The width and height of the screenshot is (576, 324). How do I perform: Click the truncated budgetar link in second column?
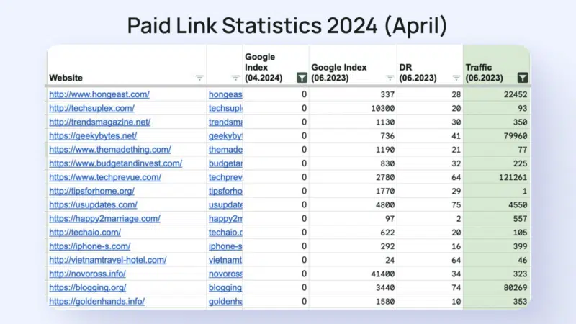coord(225,163)
